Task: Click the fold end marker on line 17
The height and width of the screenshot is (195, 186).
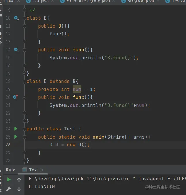Action: click(25, 73)
